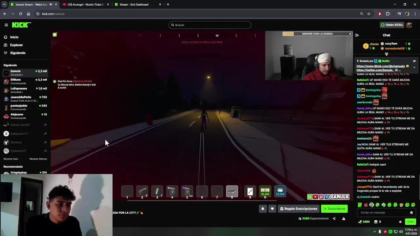Open the browser media control icon
Screen dimensions: 420x236
399,14
